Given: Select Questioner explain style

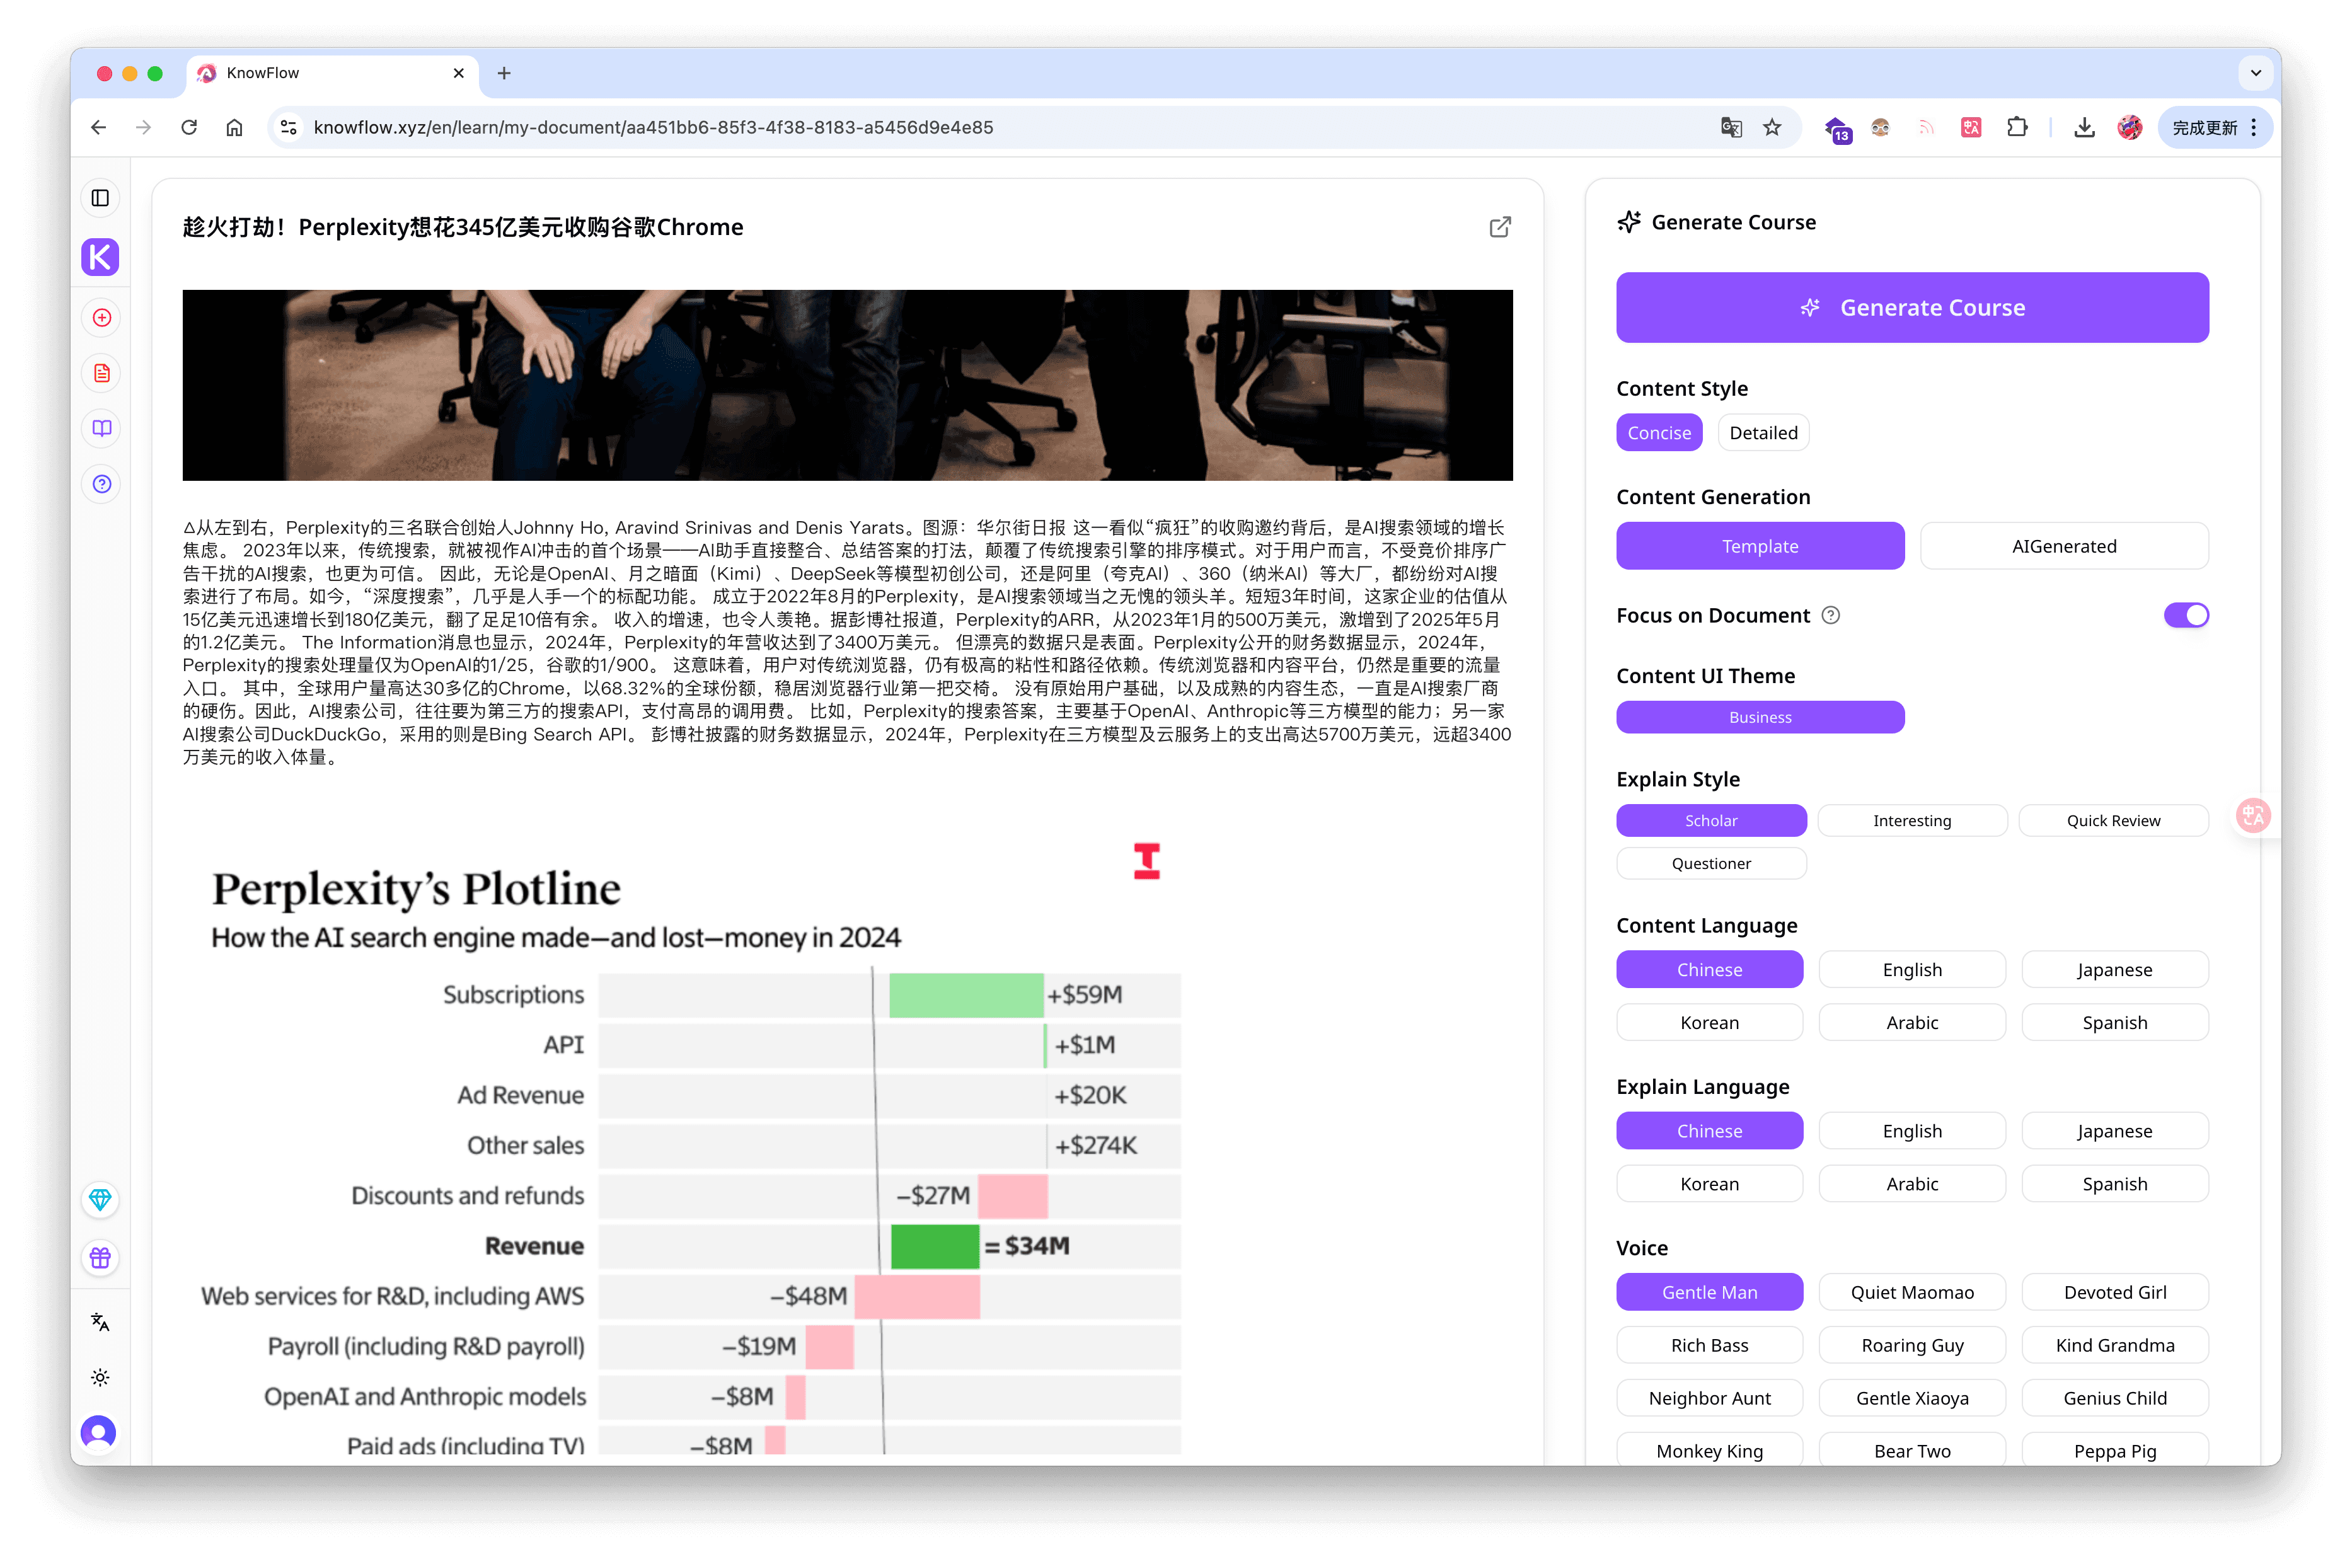Looking at the screenshot, I should [1711, 863].
